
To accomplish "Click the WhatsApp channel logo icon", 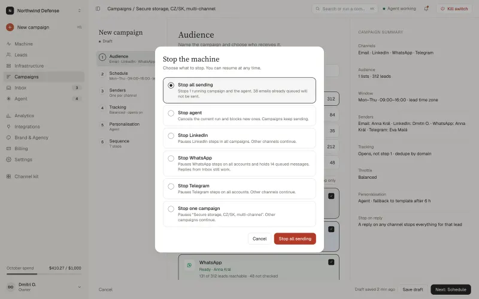I will click(189, 265).
